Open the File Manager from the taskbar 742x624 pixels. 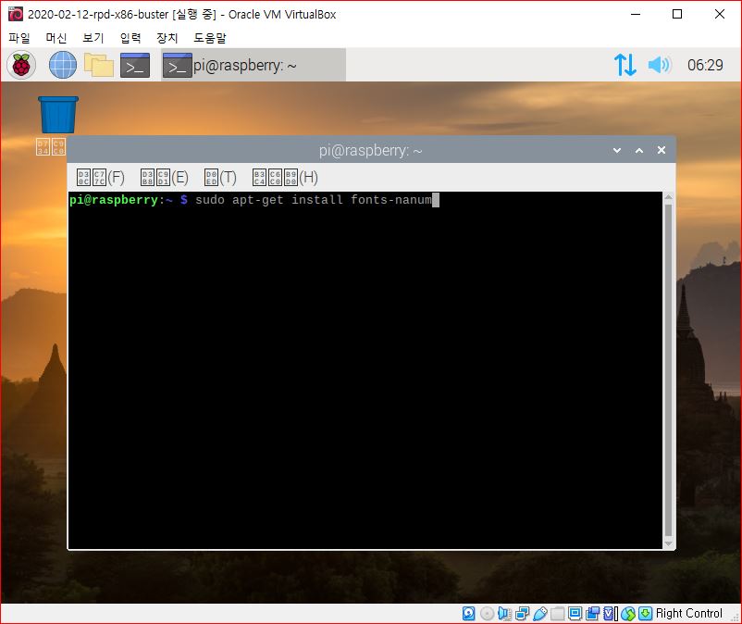[x=97, y=65]
